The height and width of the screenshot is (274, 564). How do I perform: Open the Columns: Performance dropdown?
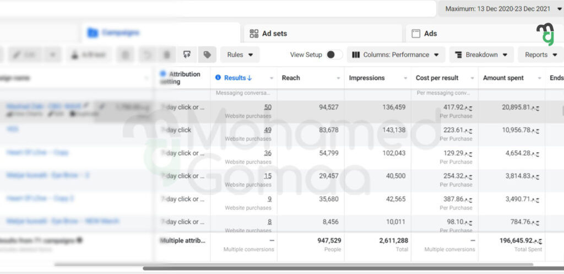click(x=395, y=55)
